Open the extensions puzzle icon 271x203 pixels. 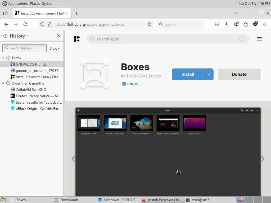[x=246, y=24]
